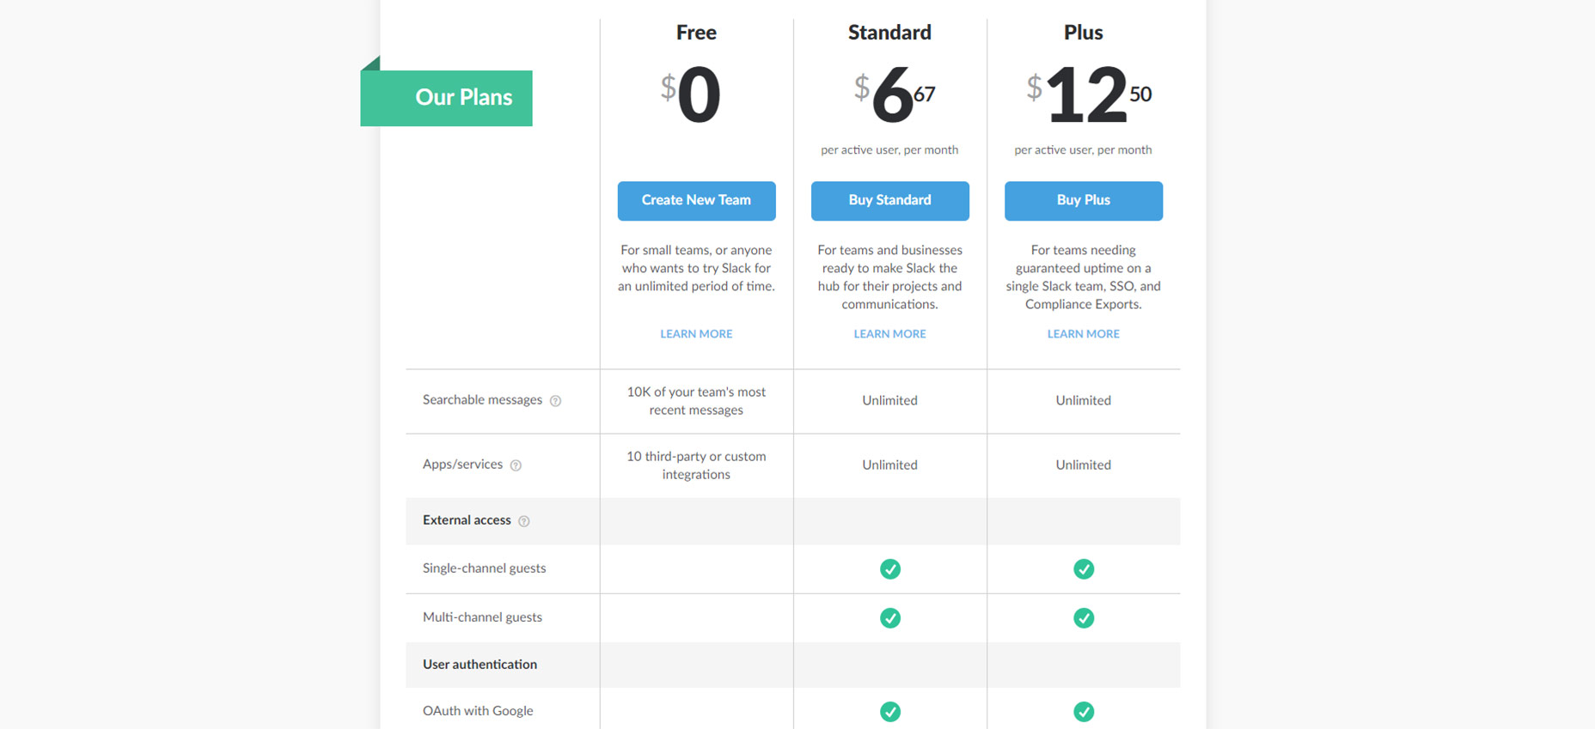Click Plus checkmark for Single-channel guests

[1083, 569]
